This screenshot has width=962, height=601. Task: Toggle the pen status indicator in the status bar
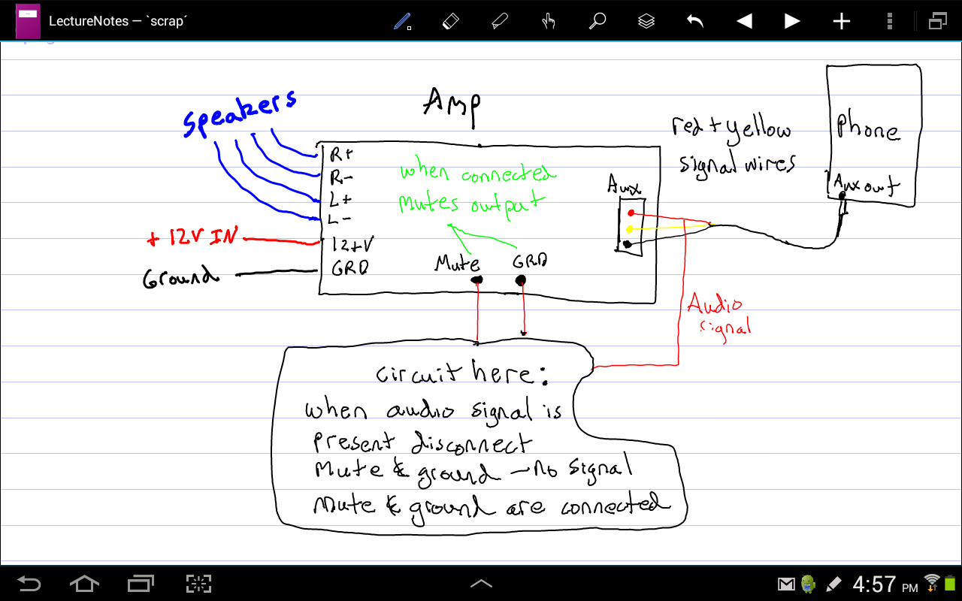833,584
